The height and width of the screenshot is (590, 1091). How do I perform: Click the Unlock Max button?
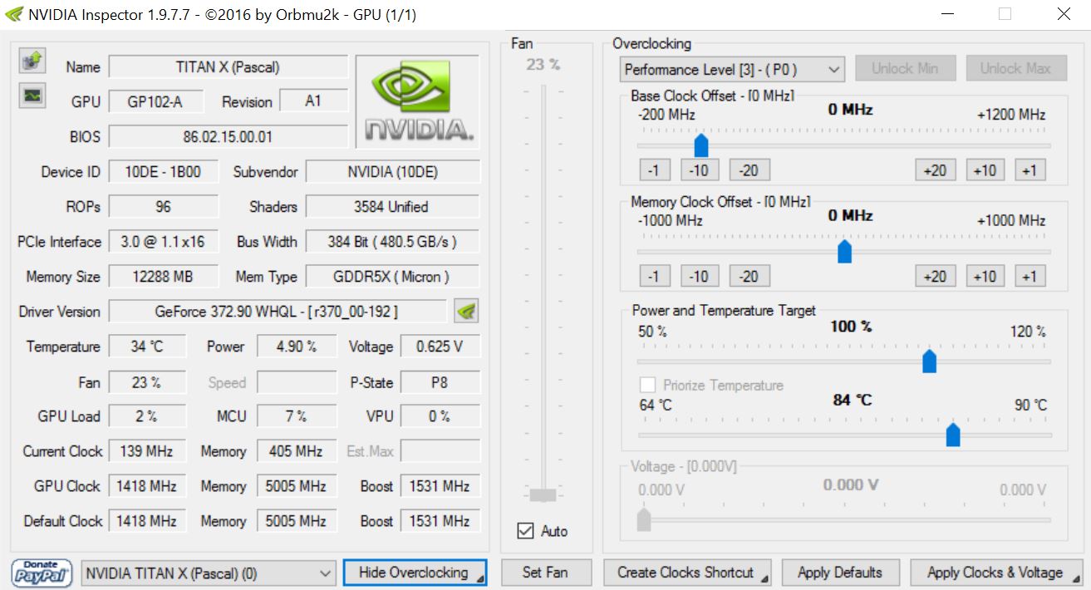click(1015, 68)
